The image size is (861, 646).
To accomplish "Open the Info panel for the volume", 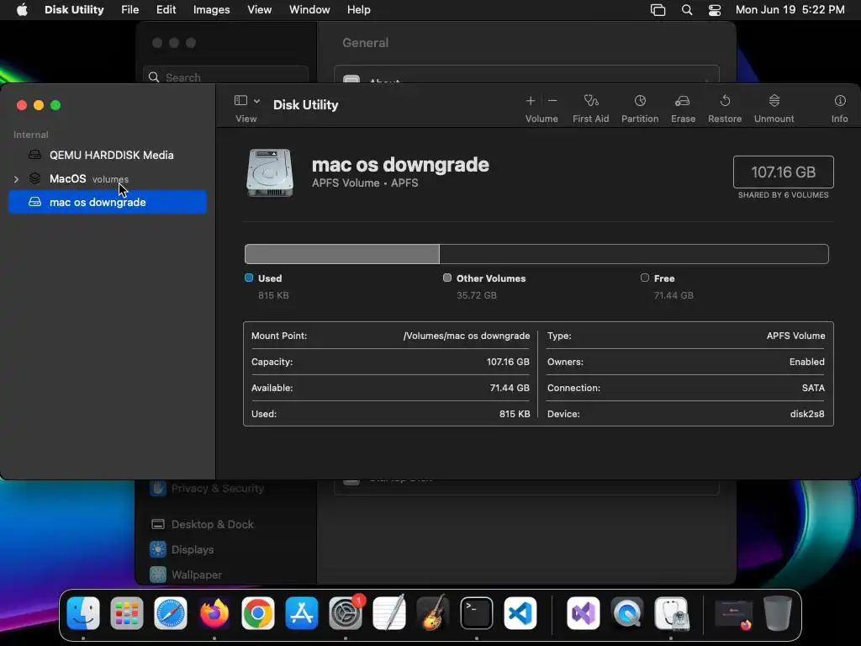I will pyautogui.click(x=840, y=101).
